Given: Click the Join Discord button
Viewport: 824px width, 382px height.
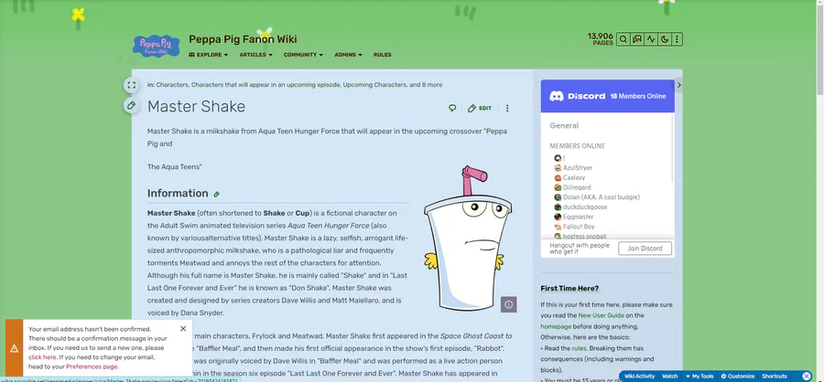Looking at the screenshot, I should (645, 249).
